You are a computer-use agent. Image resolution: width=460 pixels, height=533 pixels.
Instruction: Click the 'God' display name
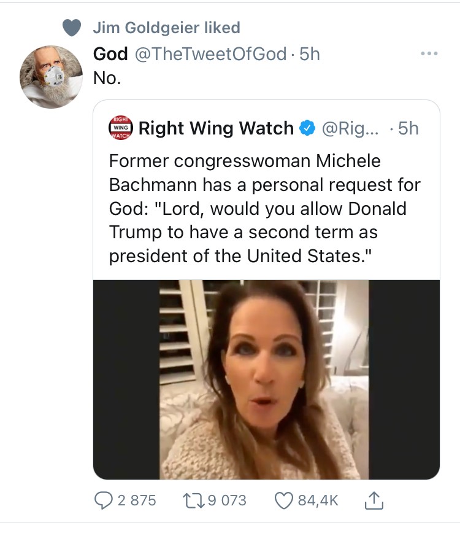coord(110,54)
